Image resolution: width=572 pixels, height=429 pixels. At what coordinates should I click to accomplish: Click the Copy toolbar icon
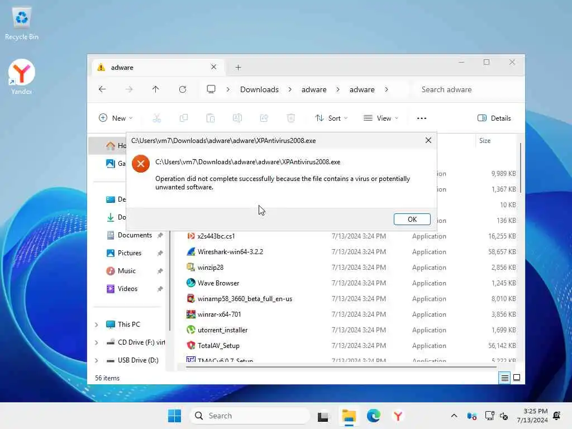tap(183, 118)
